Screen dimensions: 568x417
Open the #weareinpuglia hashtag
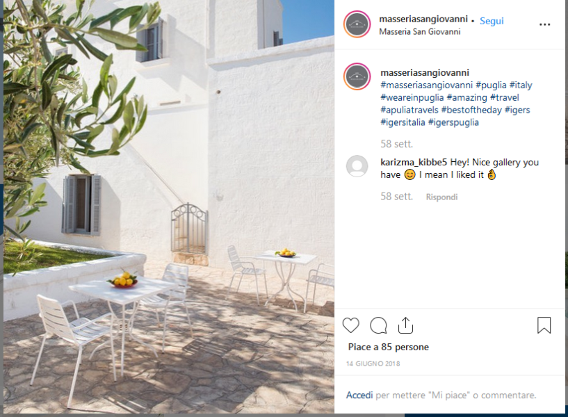pos(412,98)
